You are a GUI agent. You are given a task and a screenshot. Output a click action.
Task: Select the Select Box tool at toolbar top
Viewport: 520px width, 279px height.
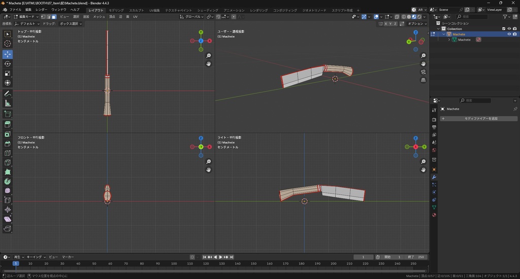7,34
